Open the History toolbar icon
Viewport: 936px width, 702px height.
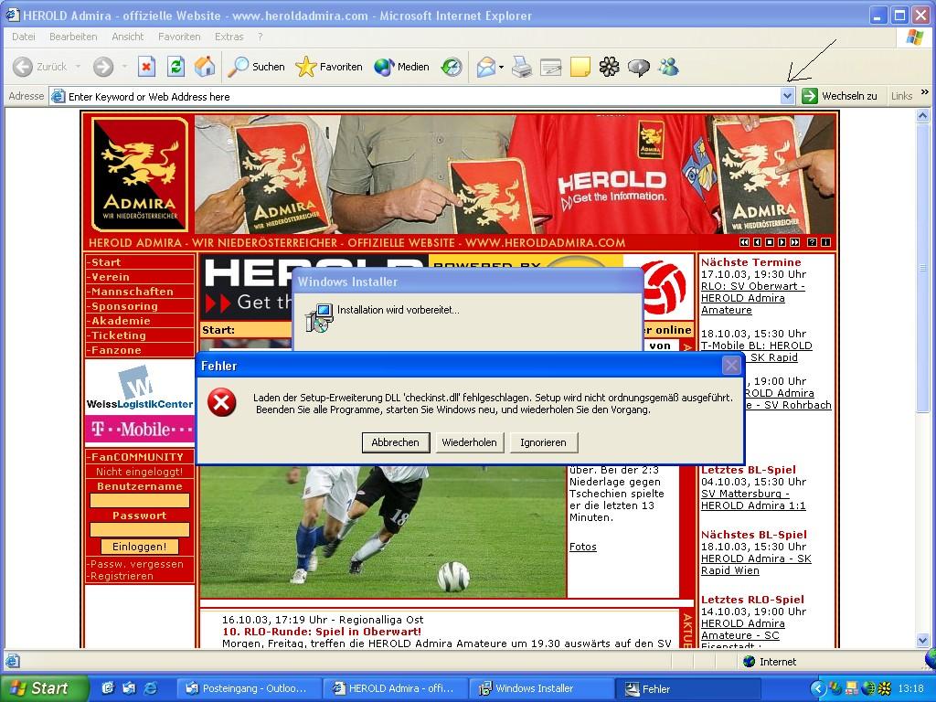click(452, 67)
